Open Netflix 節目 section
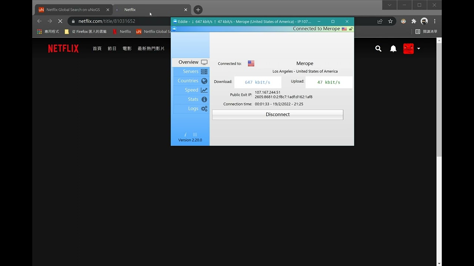The height and width of the screenshot is (266, 474). [x=112, y=48]
